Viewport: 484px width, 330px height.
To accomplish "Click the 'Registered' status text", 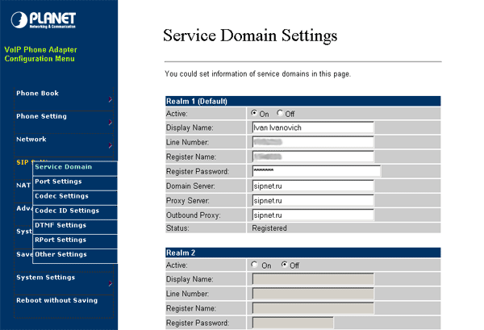I will 269,228.
